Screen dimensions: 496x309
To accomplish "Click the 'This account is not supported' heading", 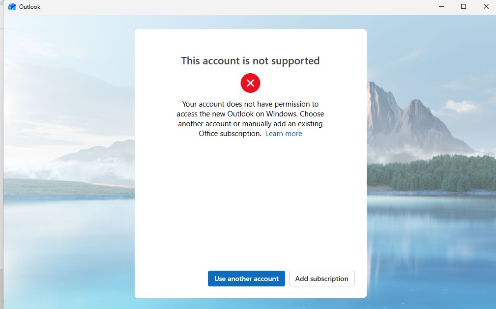I will 250,61.
